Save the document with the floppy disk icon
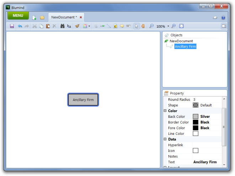 pos(12,26)
